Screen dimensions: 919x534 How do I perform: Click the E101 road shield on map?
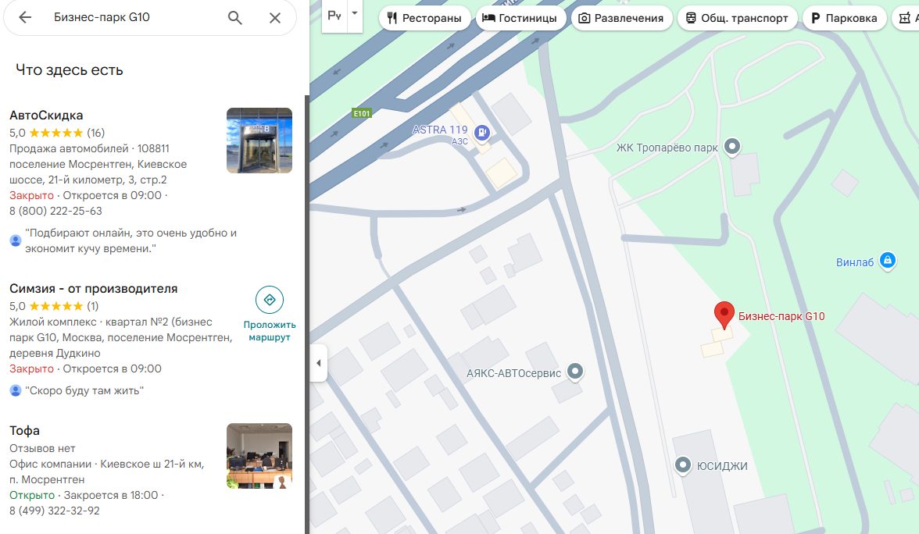pyautogui.click(x=362, y=113)
